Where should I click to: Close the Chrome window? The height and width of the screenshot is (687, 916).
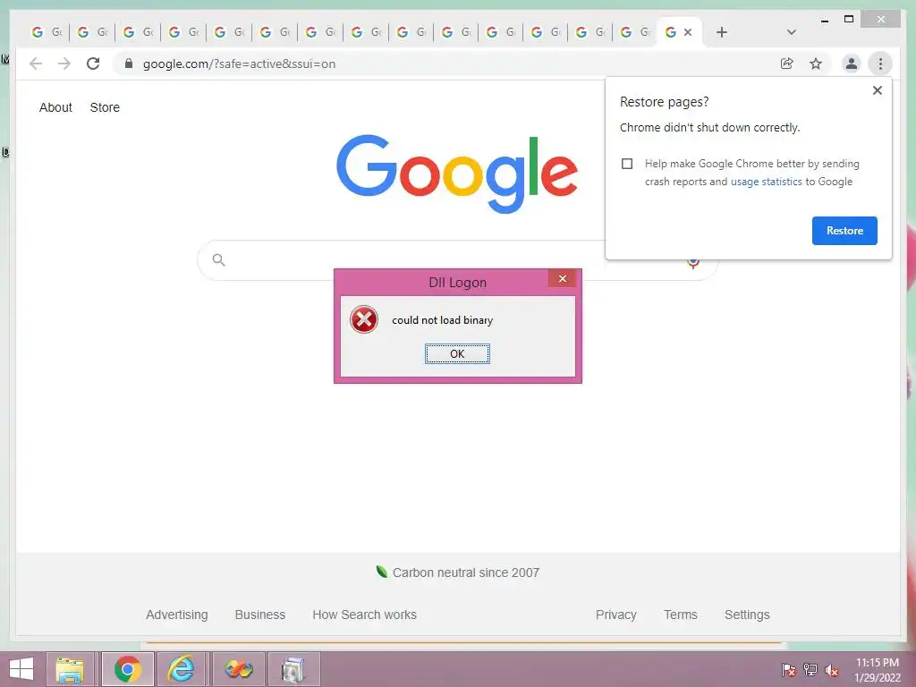pyautogui.click(x=881, y=20)
